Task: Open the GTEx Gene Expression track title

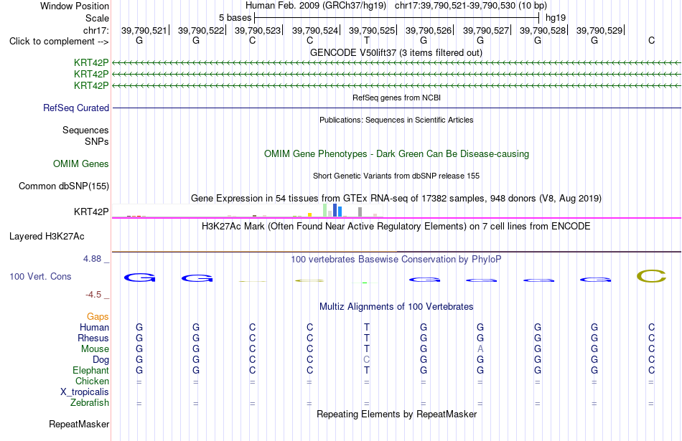Action: (396, 198)
